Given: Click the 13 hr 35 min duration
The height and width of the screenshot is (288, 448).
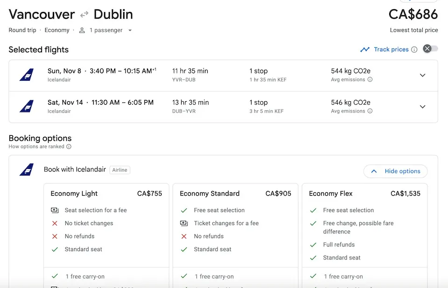Looking at the screenshot, I should 190,102.
